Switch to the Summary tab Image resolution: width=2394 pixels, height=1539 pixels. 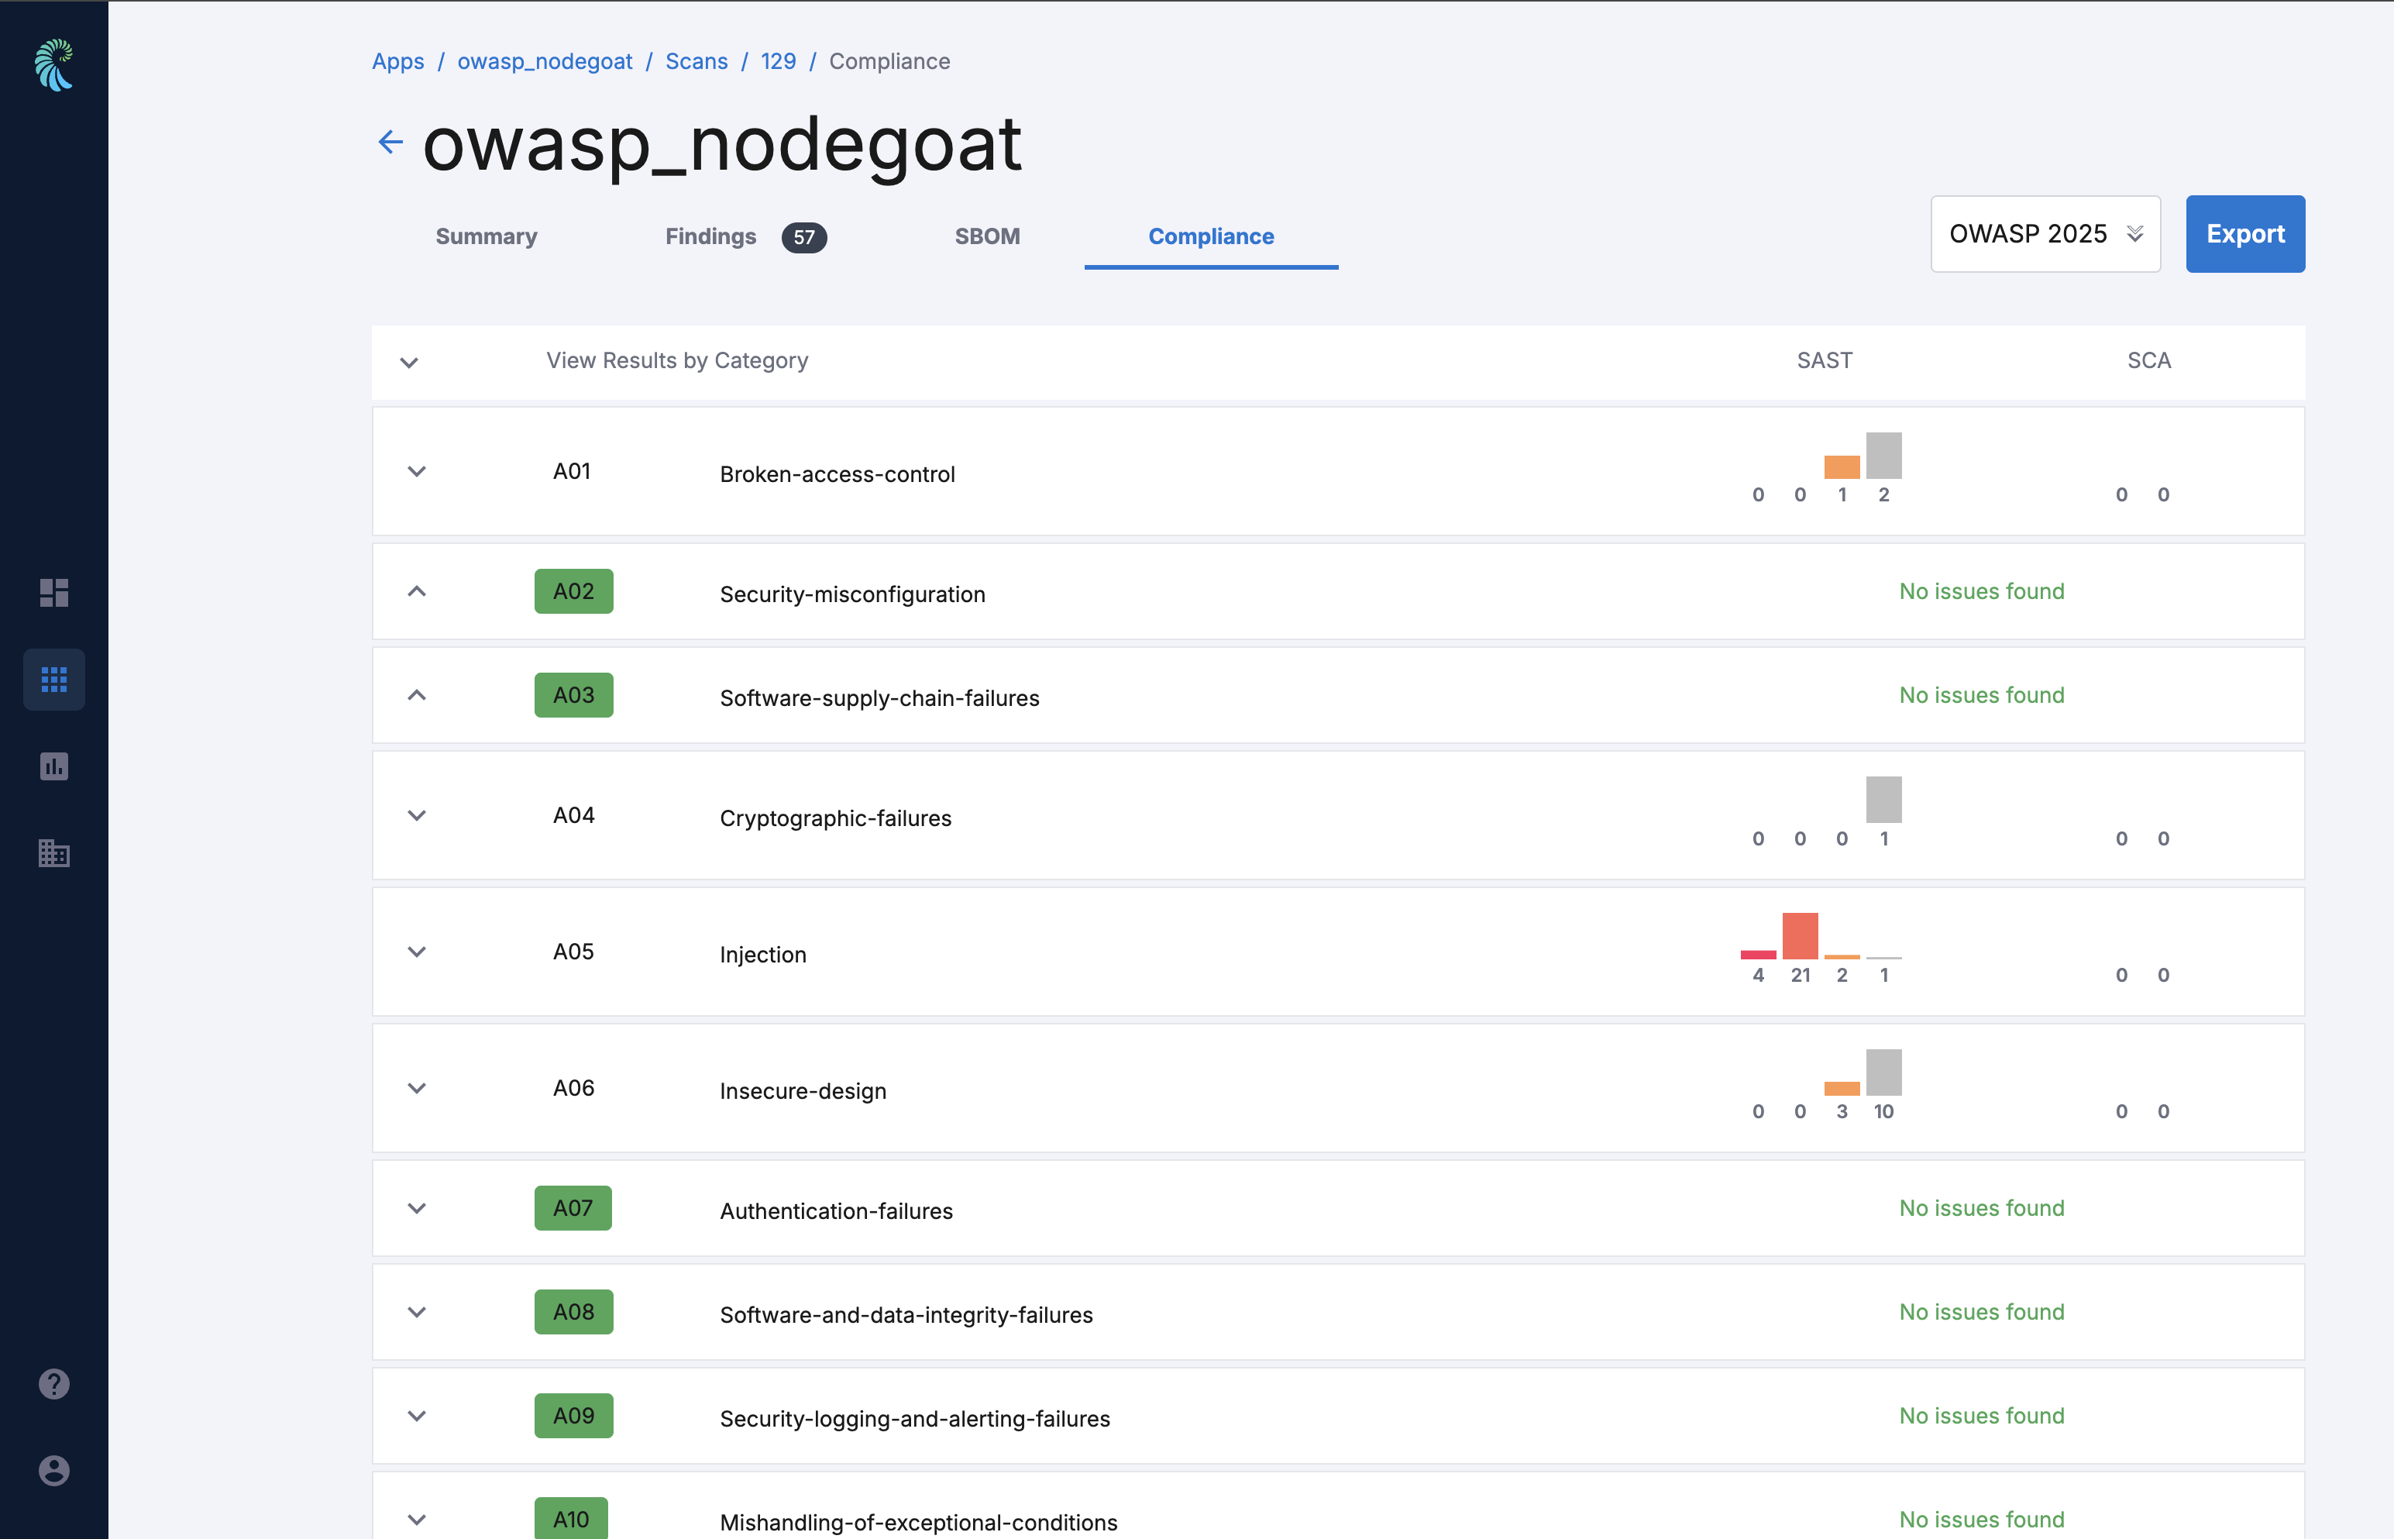coord(487,237)
